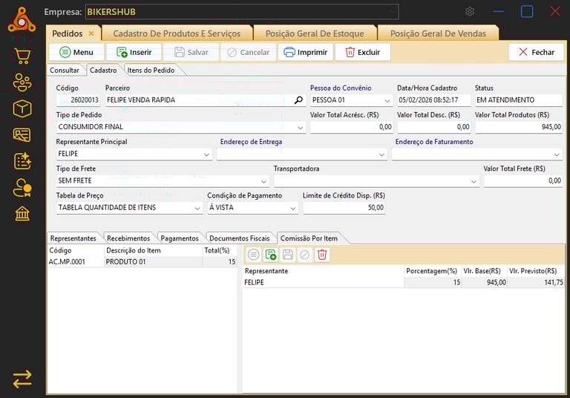570x398 pixels.
Task: Open the Tabela de Preço dropdown
Action: [x=197, y=208]
